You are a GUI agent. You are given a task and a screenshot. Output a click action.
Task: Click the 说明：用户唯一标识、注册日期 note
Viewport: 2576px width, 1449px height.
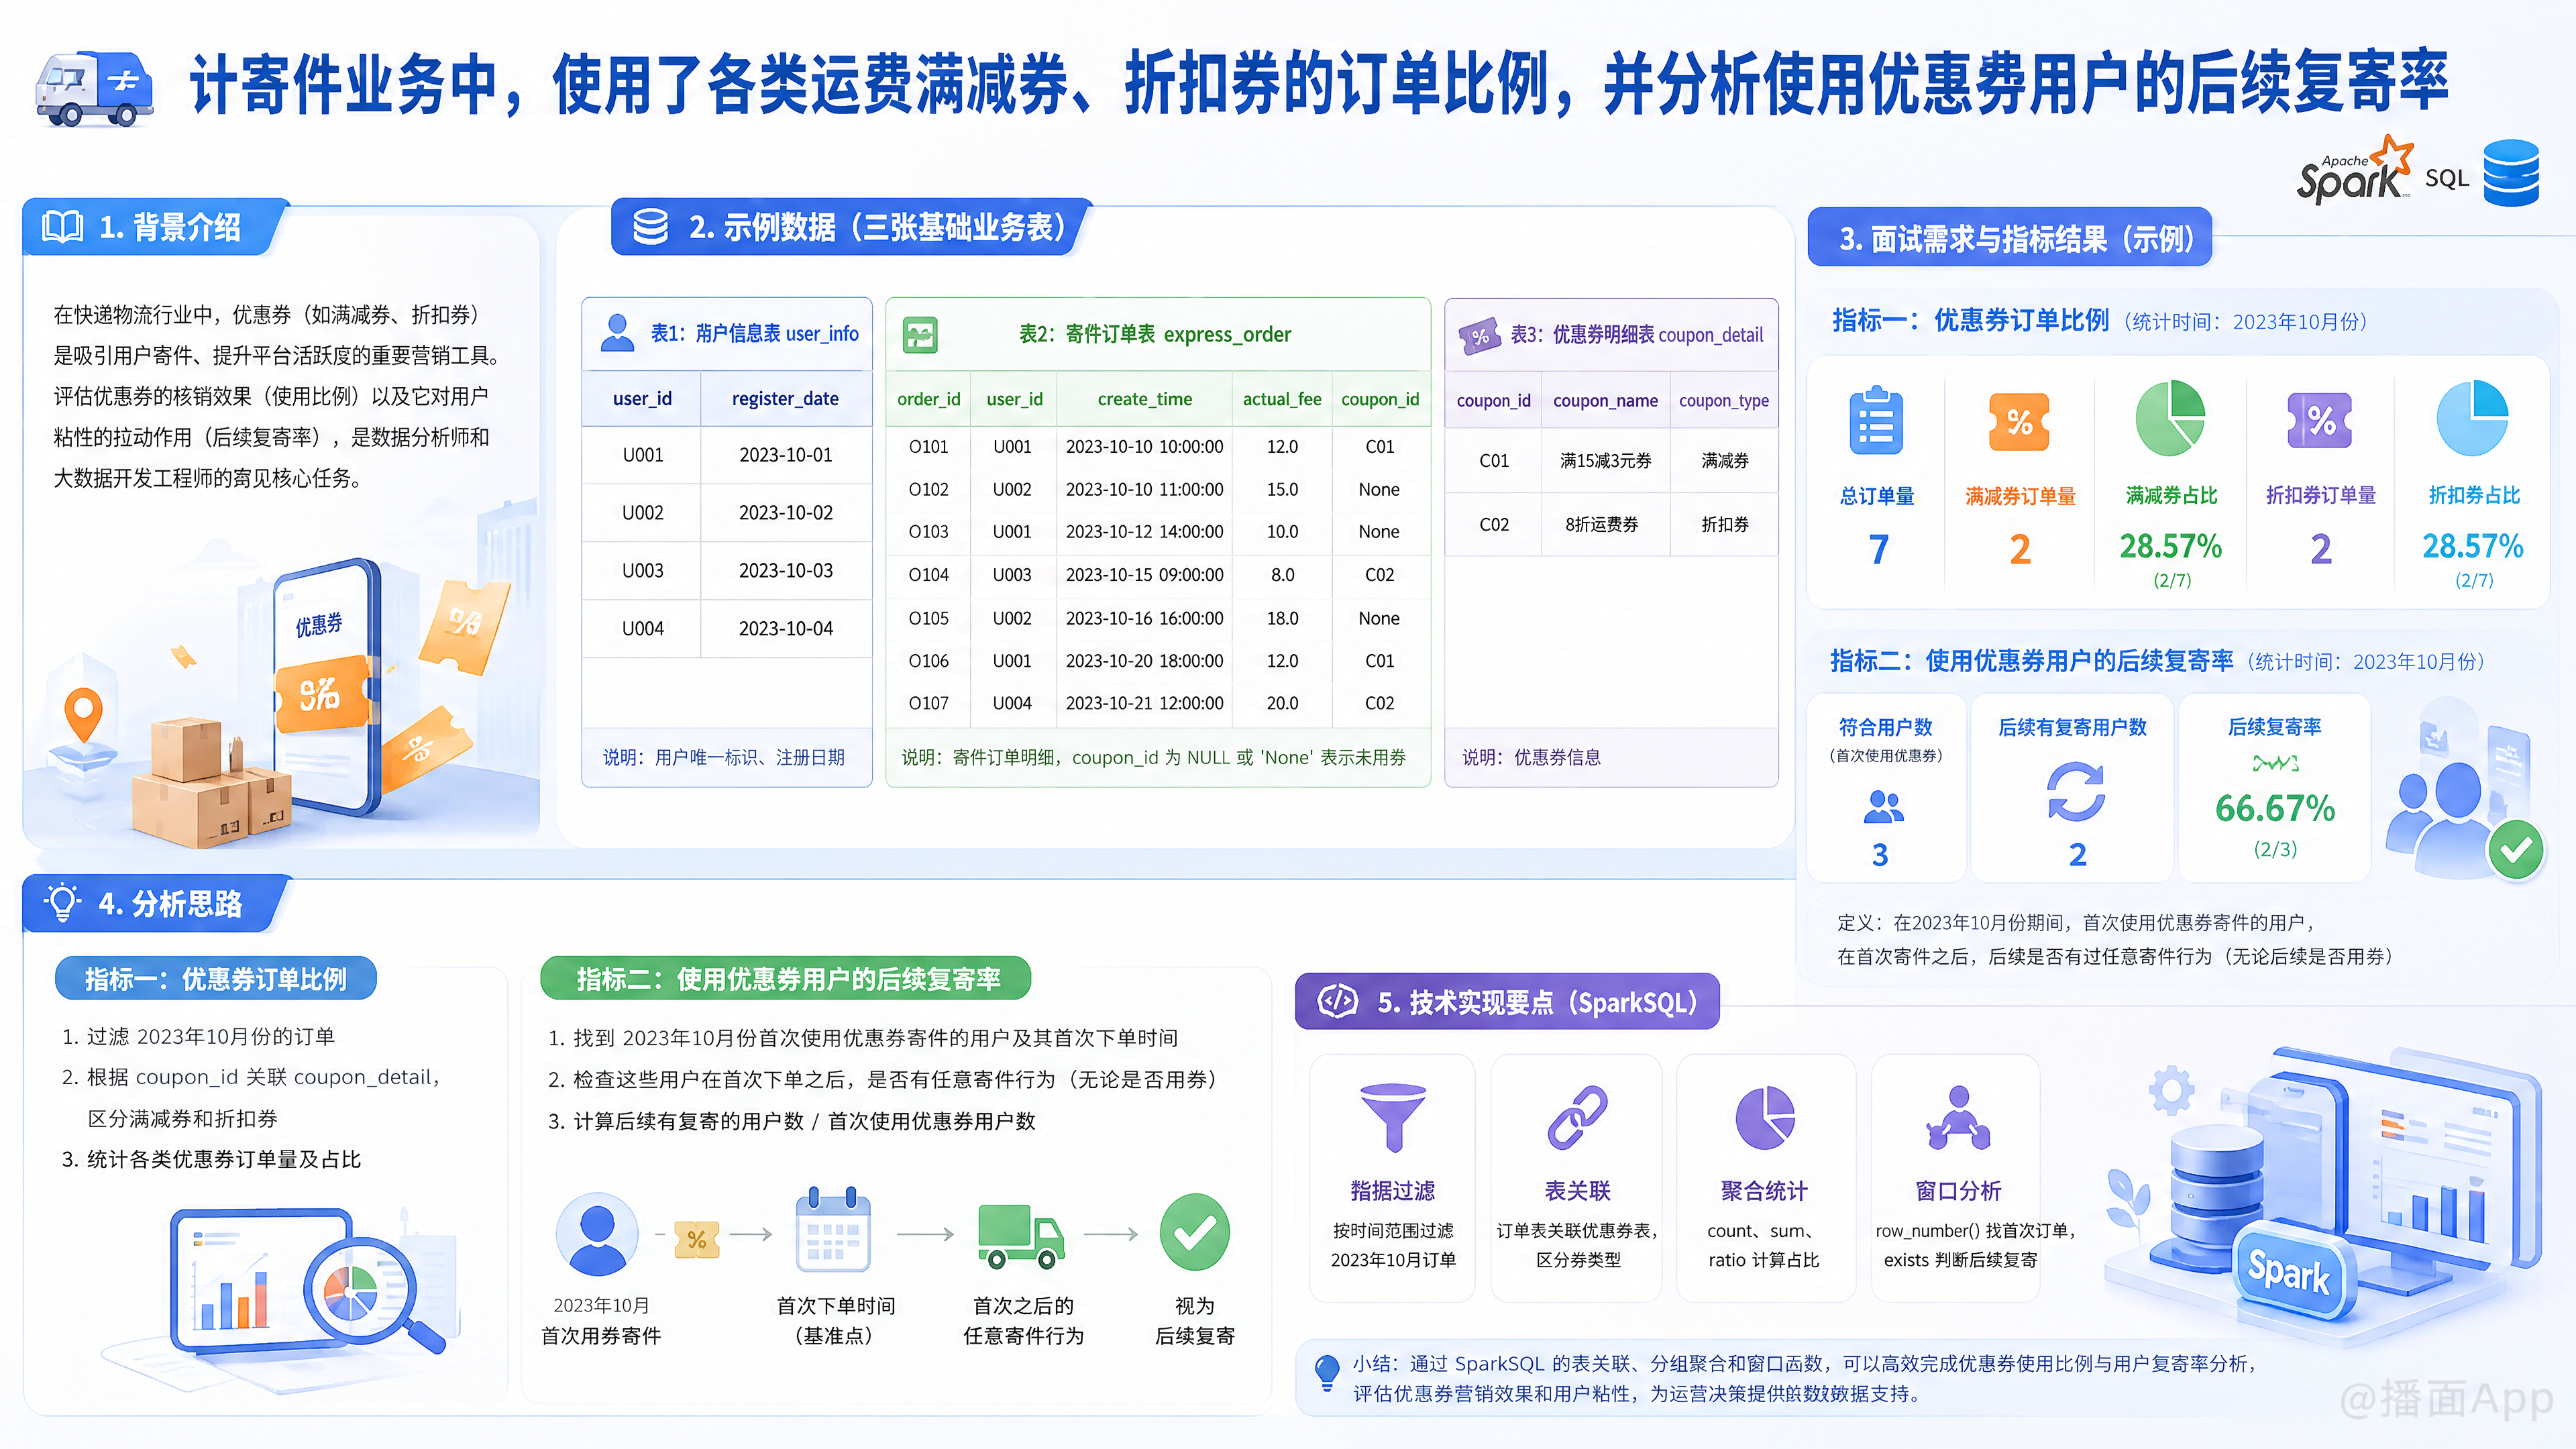coord(723,757)
